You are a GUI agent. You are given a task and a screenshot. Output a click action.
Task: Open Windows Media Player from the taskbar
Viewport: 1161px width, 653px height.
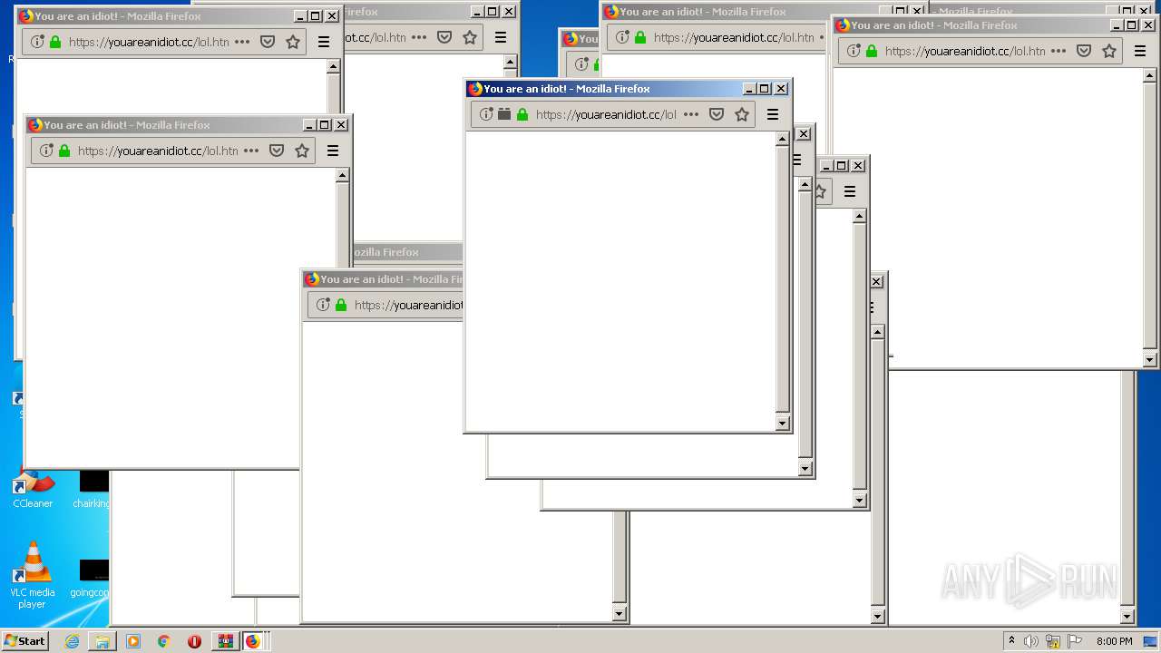(133, 641)
